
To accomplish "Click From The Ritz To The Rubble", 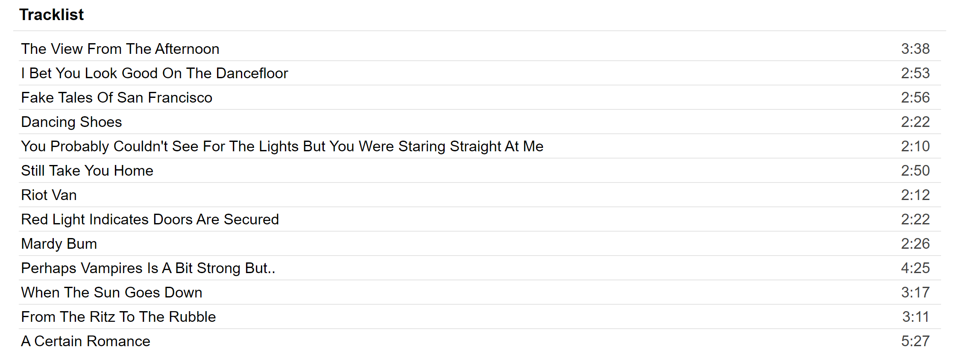I will coord(118,317).
